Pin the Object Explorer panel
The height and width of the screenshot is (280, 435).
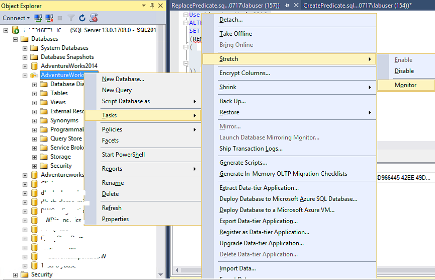coord(152,6)
